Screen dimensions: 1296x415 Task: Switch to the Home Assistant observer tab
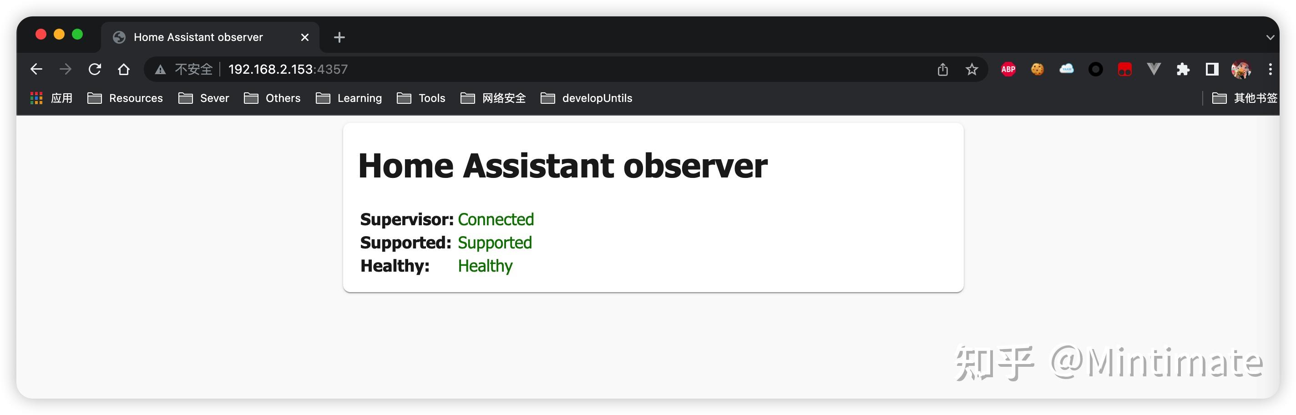pyautogui.click(x=197, y=37)
